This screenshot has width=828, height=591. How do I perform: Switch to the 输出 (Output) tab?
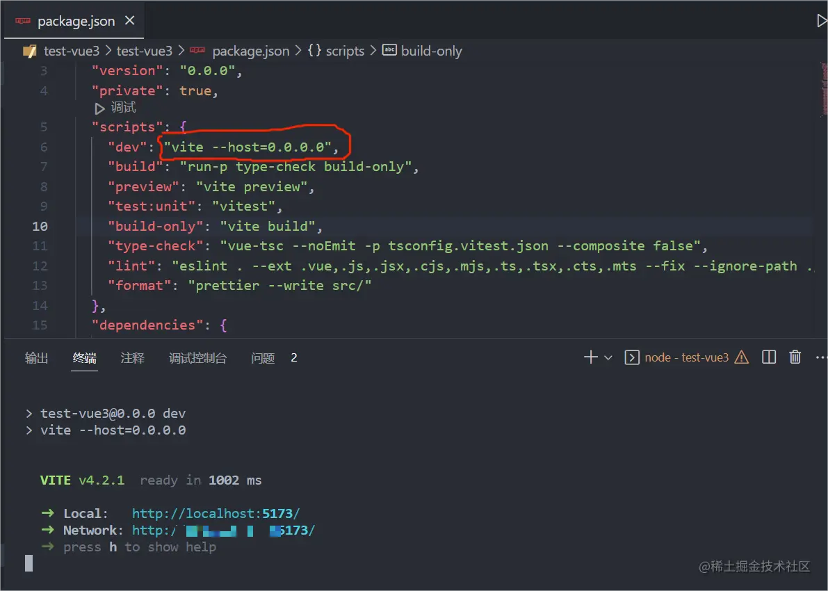point(35,357)
